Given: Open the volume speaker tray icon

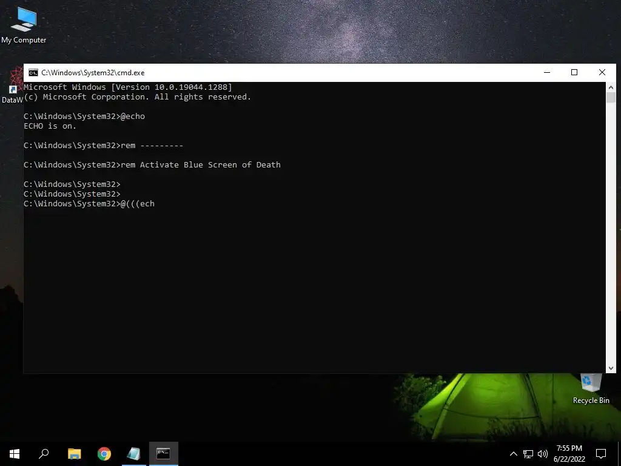Looking at the screenshot, I should click(x=543, y=454).
